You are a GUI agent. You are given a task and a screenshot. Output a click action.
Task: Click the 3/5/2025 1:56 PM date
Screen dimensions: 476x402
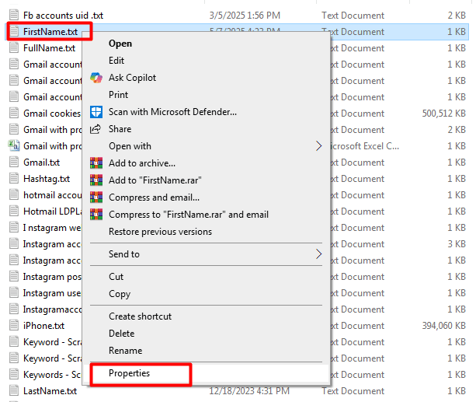(245, 16)
